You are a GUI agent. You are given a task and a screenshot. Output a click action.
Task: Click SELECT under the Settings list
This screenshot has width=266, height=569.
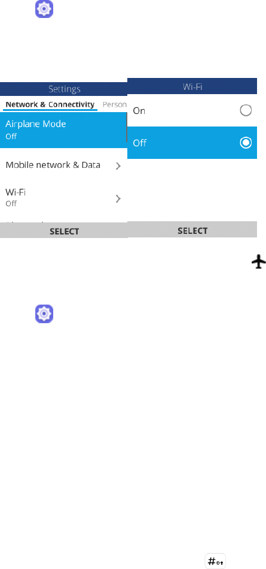point(64,231)
